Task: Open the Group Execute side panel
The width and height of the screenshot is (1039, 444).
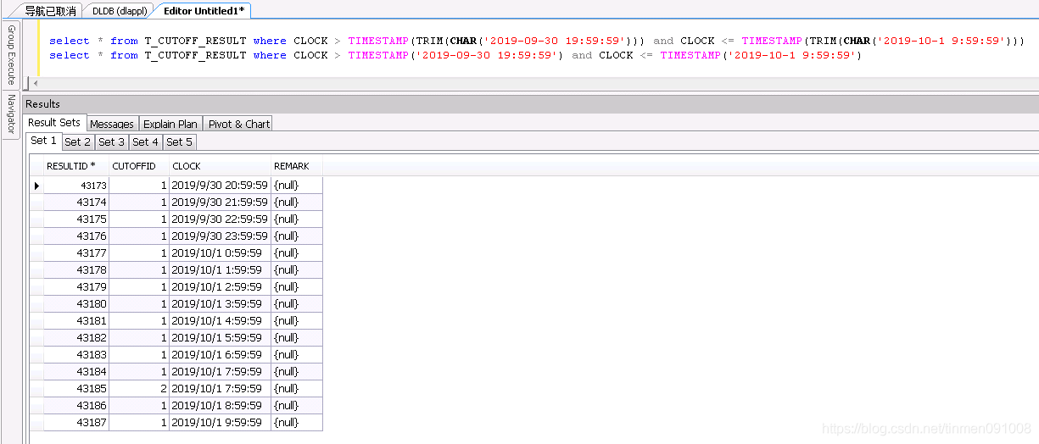Action: [11, 55]
